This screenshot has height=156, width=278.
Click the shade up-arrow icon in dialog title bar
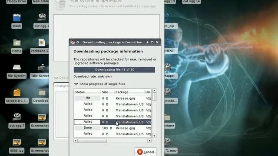coord(147,42)
